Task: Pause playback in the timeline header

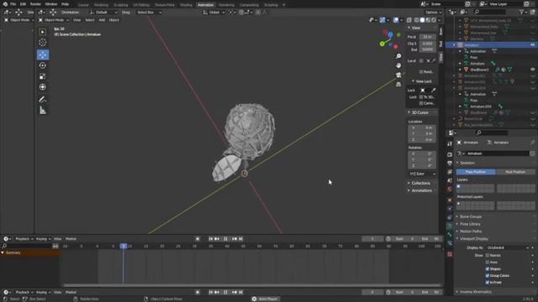Action: point(225,239)
